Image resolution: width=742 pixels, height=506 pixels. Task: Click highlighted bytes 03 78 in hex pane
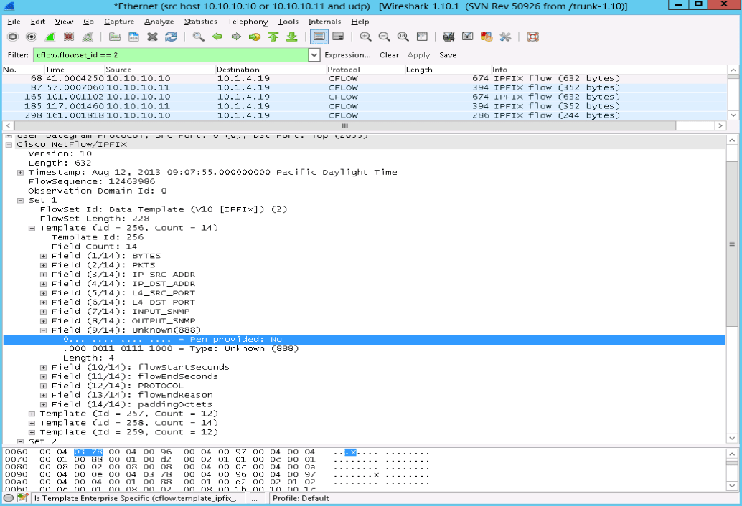point(88,452)
